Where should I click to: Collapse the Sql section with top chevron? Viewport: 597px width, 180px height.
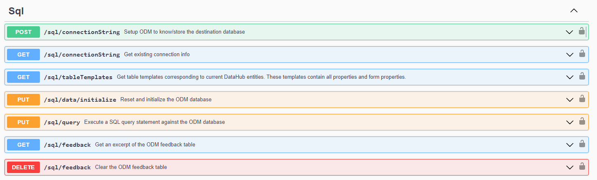574,11
